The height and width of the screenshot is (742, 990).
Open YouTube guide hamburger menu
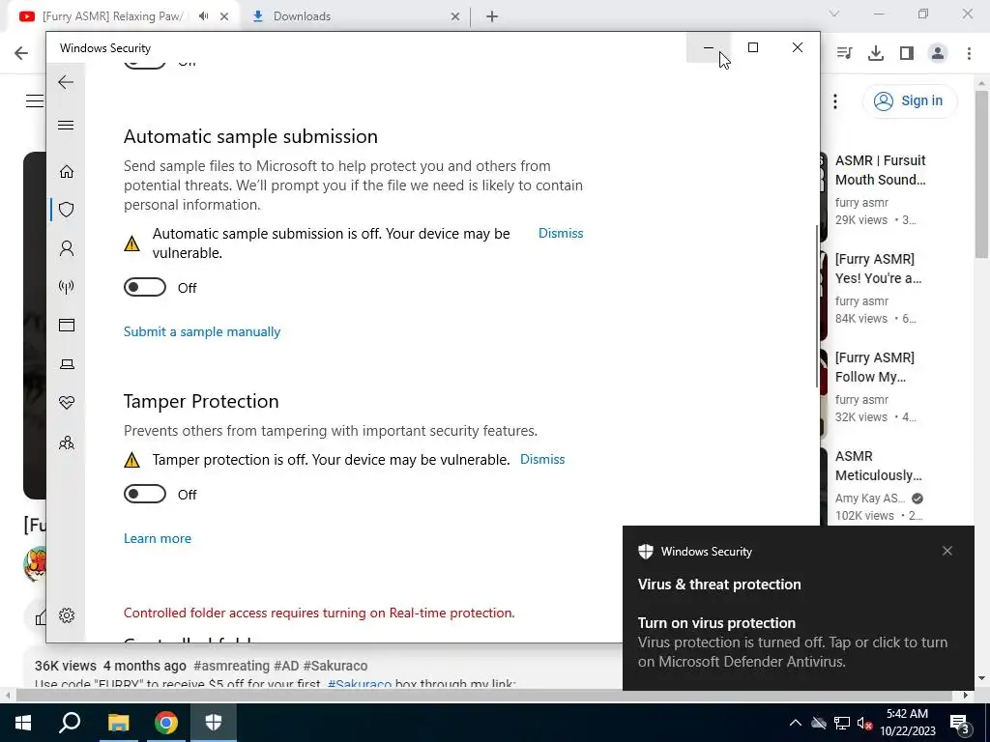pos(35,100)
